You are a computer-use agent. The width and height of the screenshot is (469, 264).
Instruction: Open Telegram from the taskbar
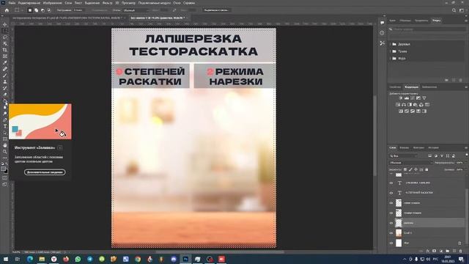pyautogui.click(x=89, y=259)
